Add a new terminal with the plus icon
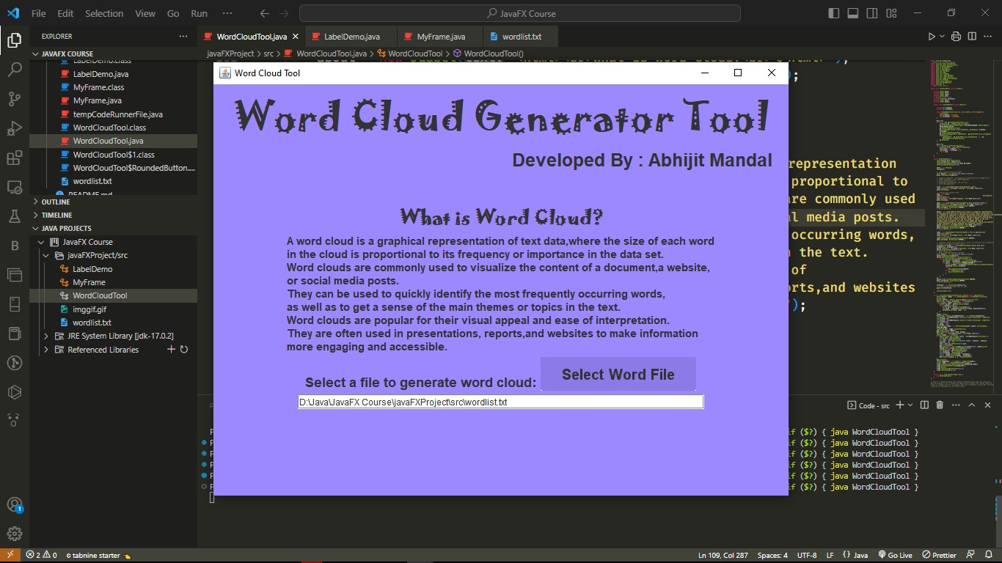Screen dimensions: 1002x563 click(x=900, y=405)
